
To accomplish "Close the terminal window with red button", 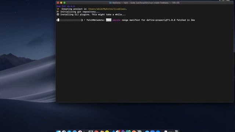I will 58,3.
